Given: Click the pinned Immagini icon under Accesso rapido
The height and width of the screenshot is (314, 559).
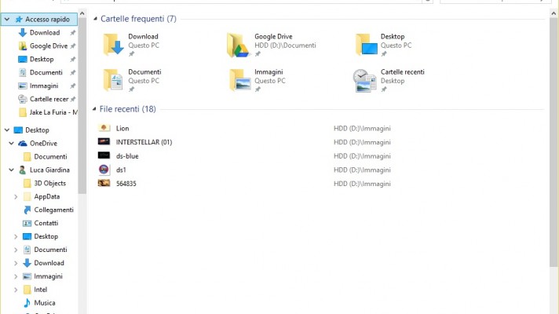Looking at the screenshot, I should click(x=23, y=86).
